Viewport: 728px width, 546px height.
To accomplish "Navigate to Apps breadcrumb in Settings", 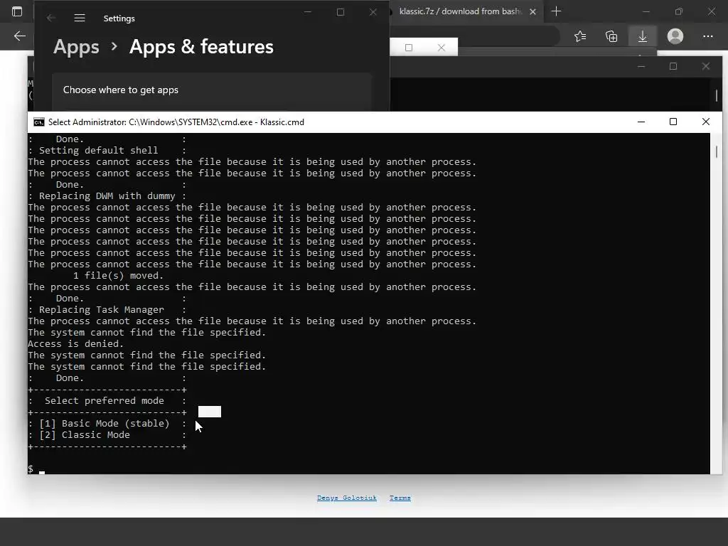I will coord(76,46).
